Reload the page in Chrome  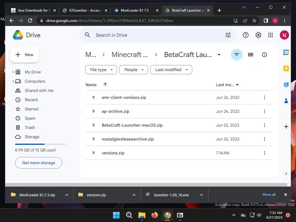[30, 21]
